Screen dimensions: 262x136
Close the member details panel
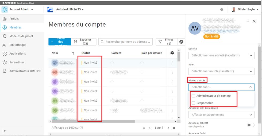click(254, 21)
